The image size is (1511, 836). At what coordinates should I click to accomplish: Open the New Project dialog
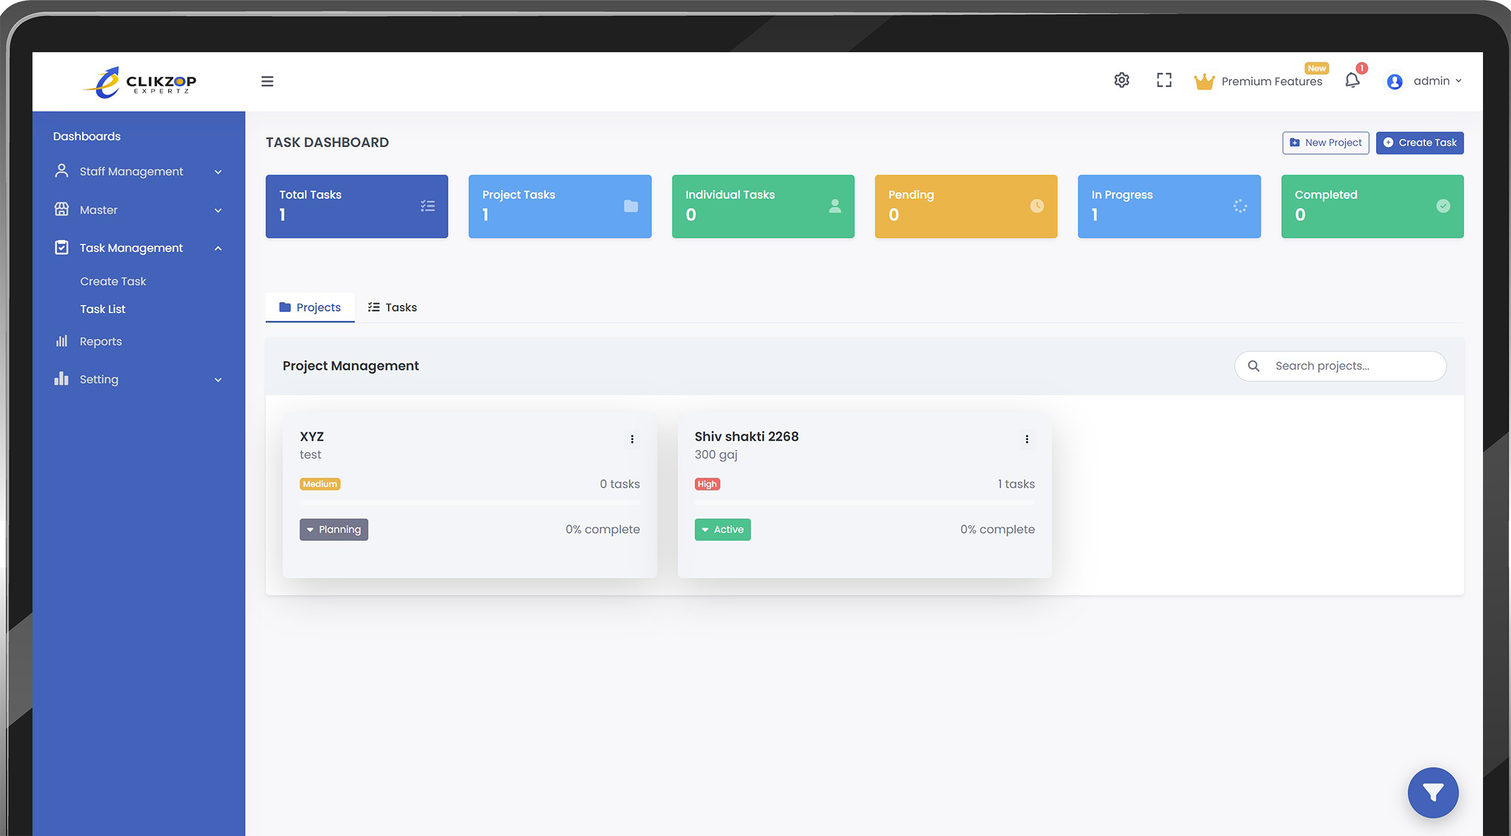click(1325, 143)
